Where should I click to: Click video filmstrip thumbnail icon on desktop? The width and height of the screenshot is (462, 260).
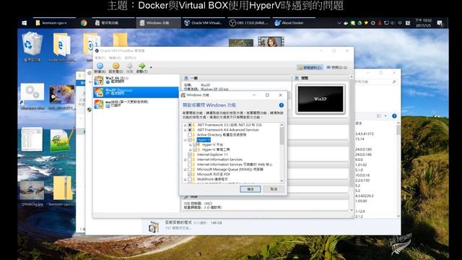pyautogui.click(x=271, y=42)
